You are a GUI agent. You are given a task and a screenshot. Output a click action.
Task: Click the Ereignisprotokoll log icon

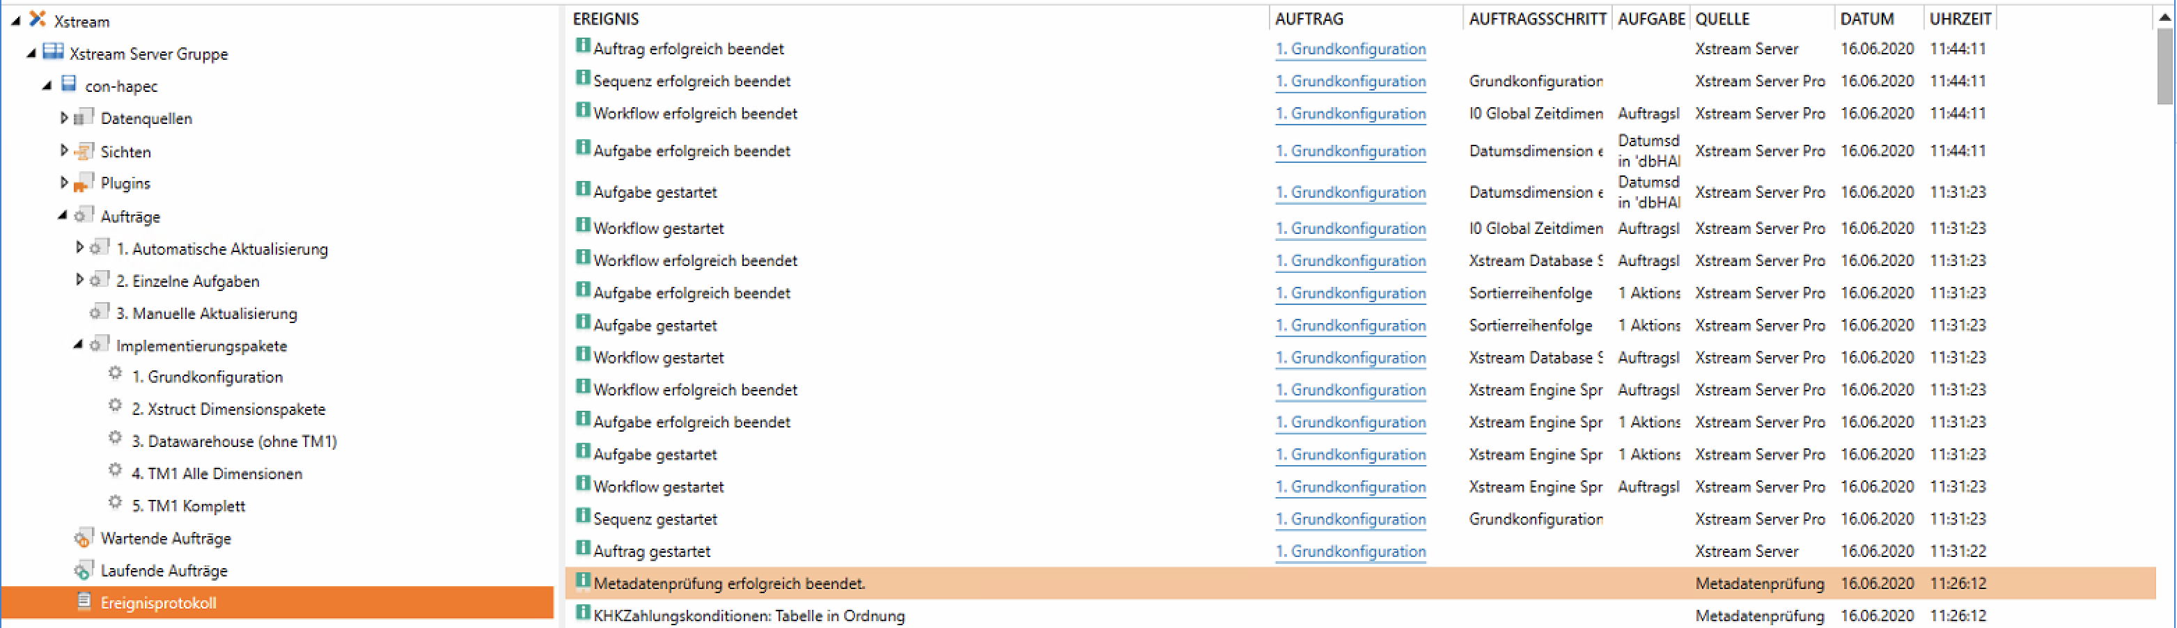point(84,602)
